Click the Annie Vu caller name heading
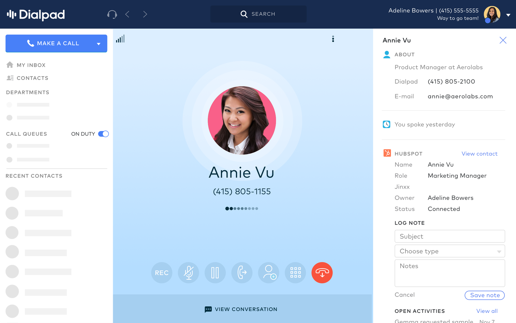The width and height of the screenshot is (516, 323). [241, 172]
